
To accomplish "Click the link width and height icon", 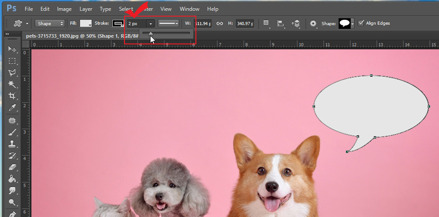I will tap(220, 23).
